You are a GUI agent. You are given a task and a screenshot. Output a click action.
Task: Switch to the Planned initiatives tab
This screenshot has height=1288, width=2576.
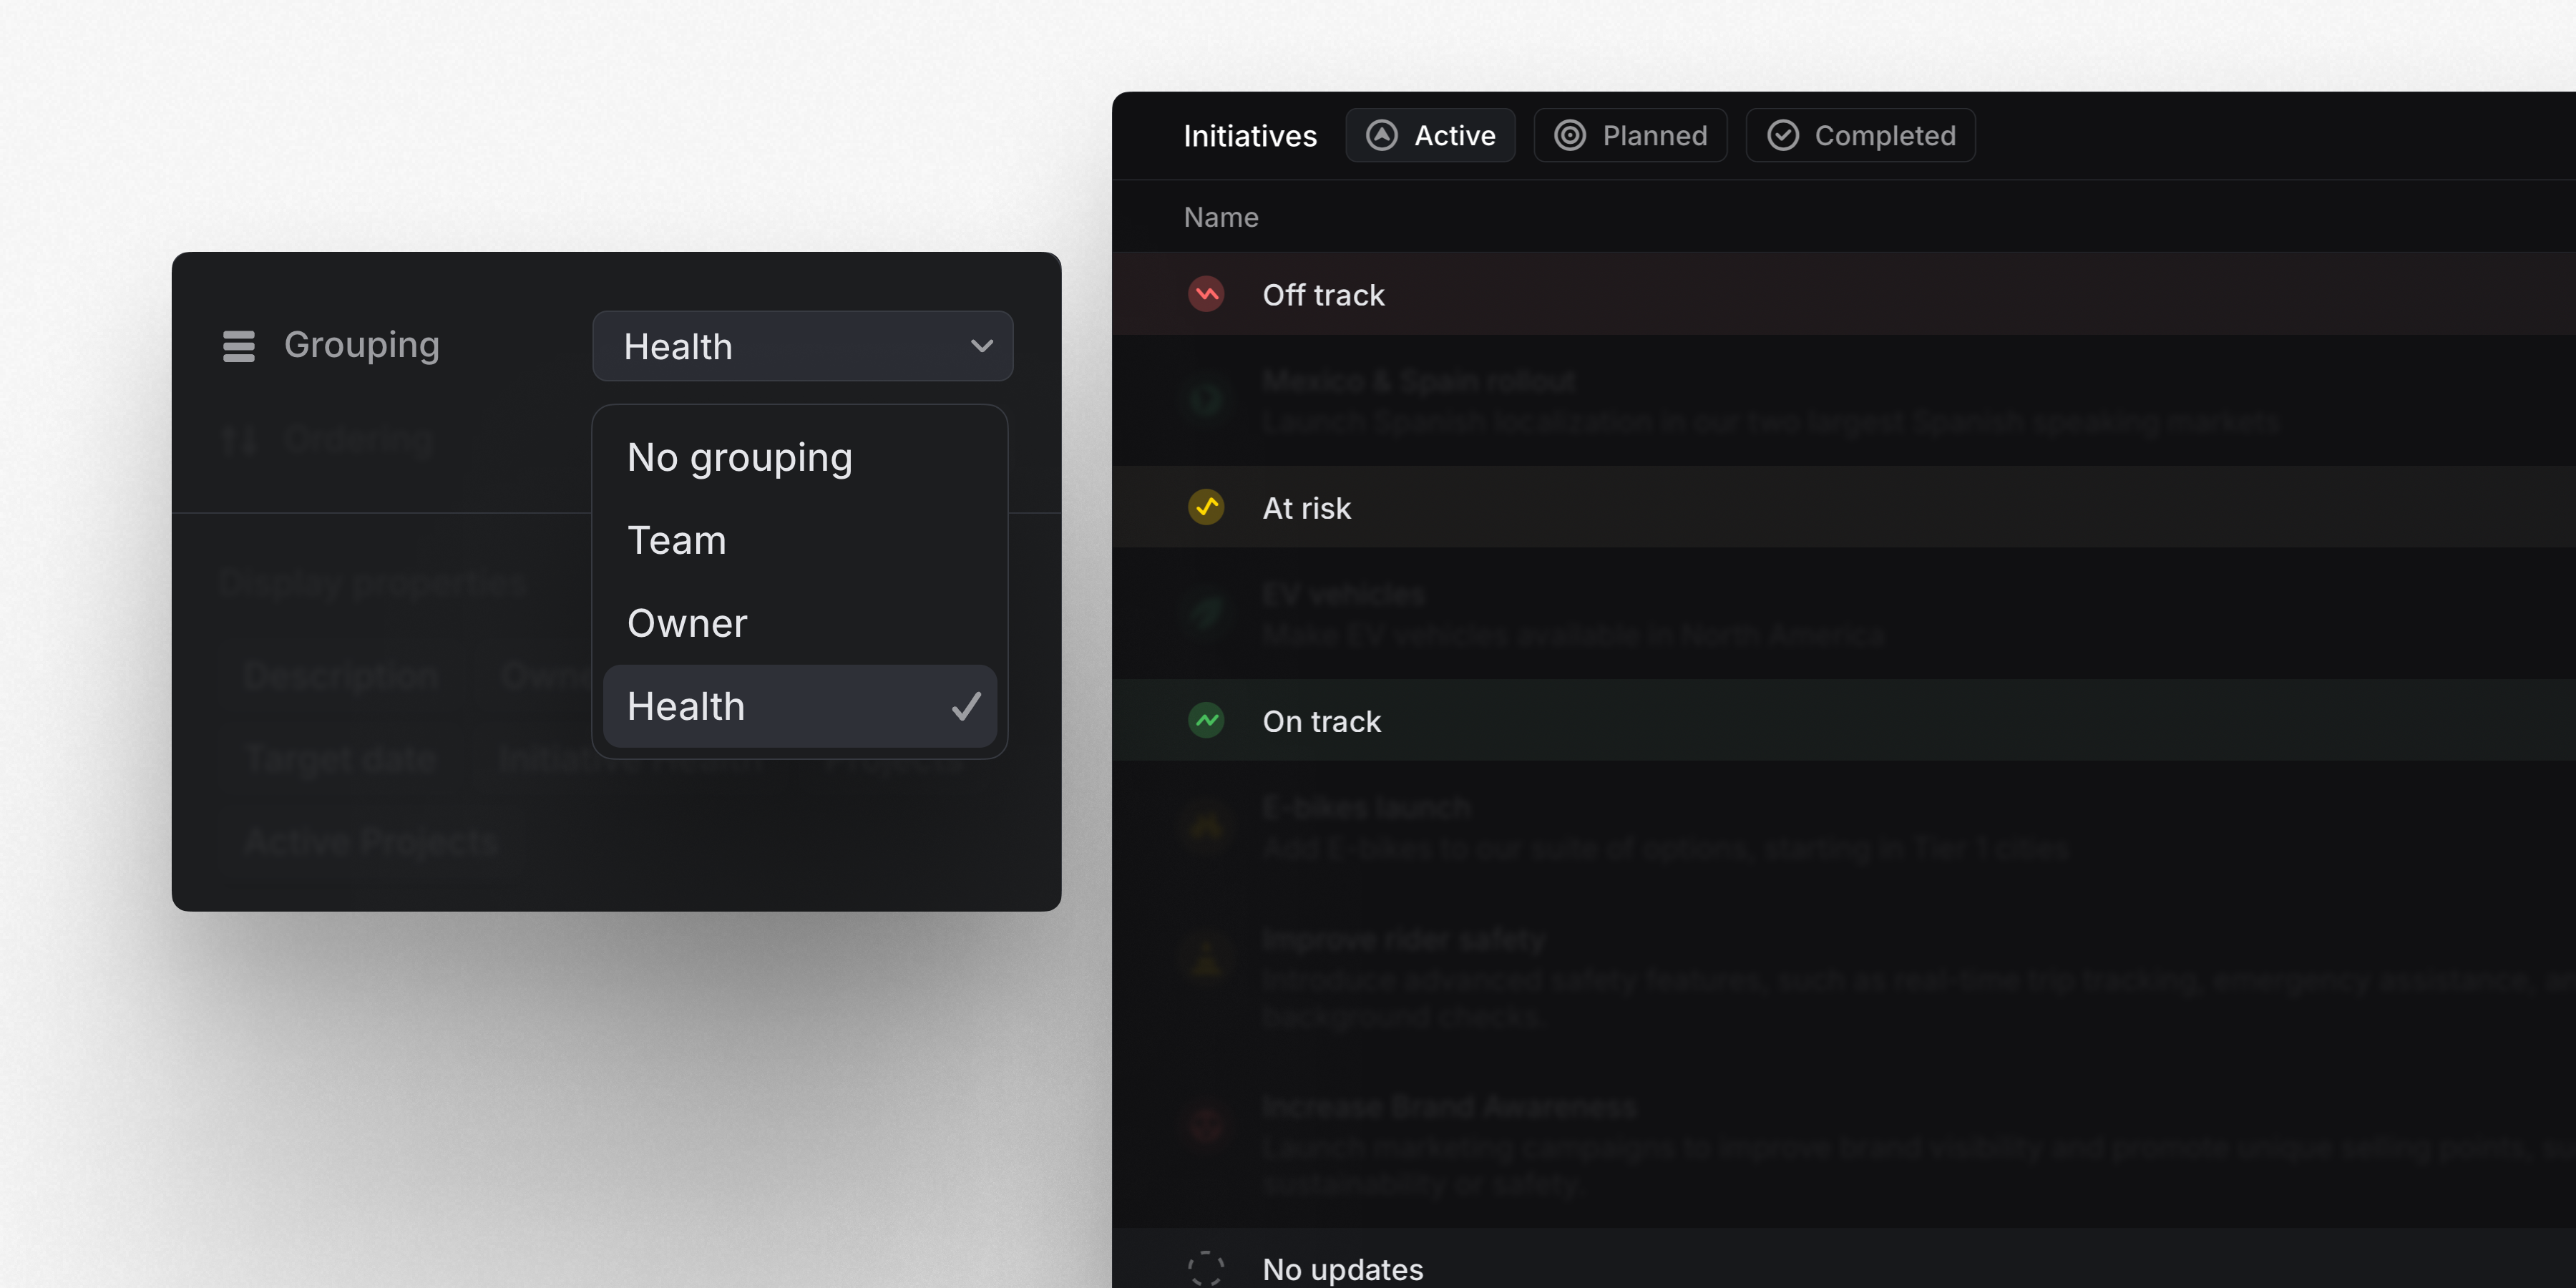[x=1630, y=135]
